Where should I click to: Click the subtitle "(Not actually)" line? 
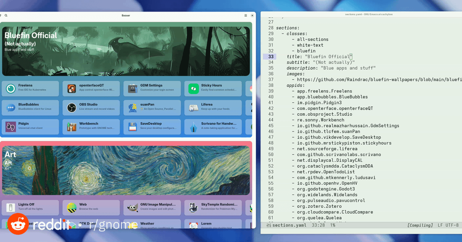pos(321,62)
